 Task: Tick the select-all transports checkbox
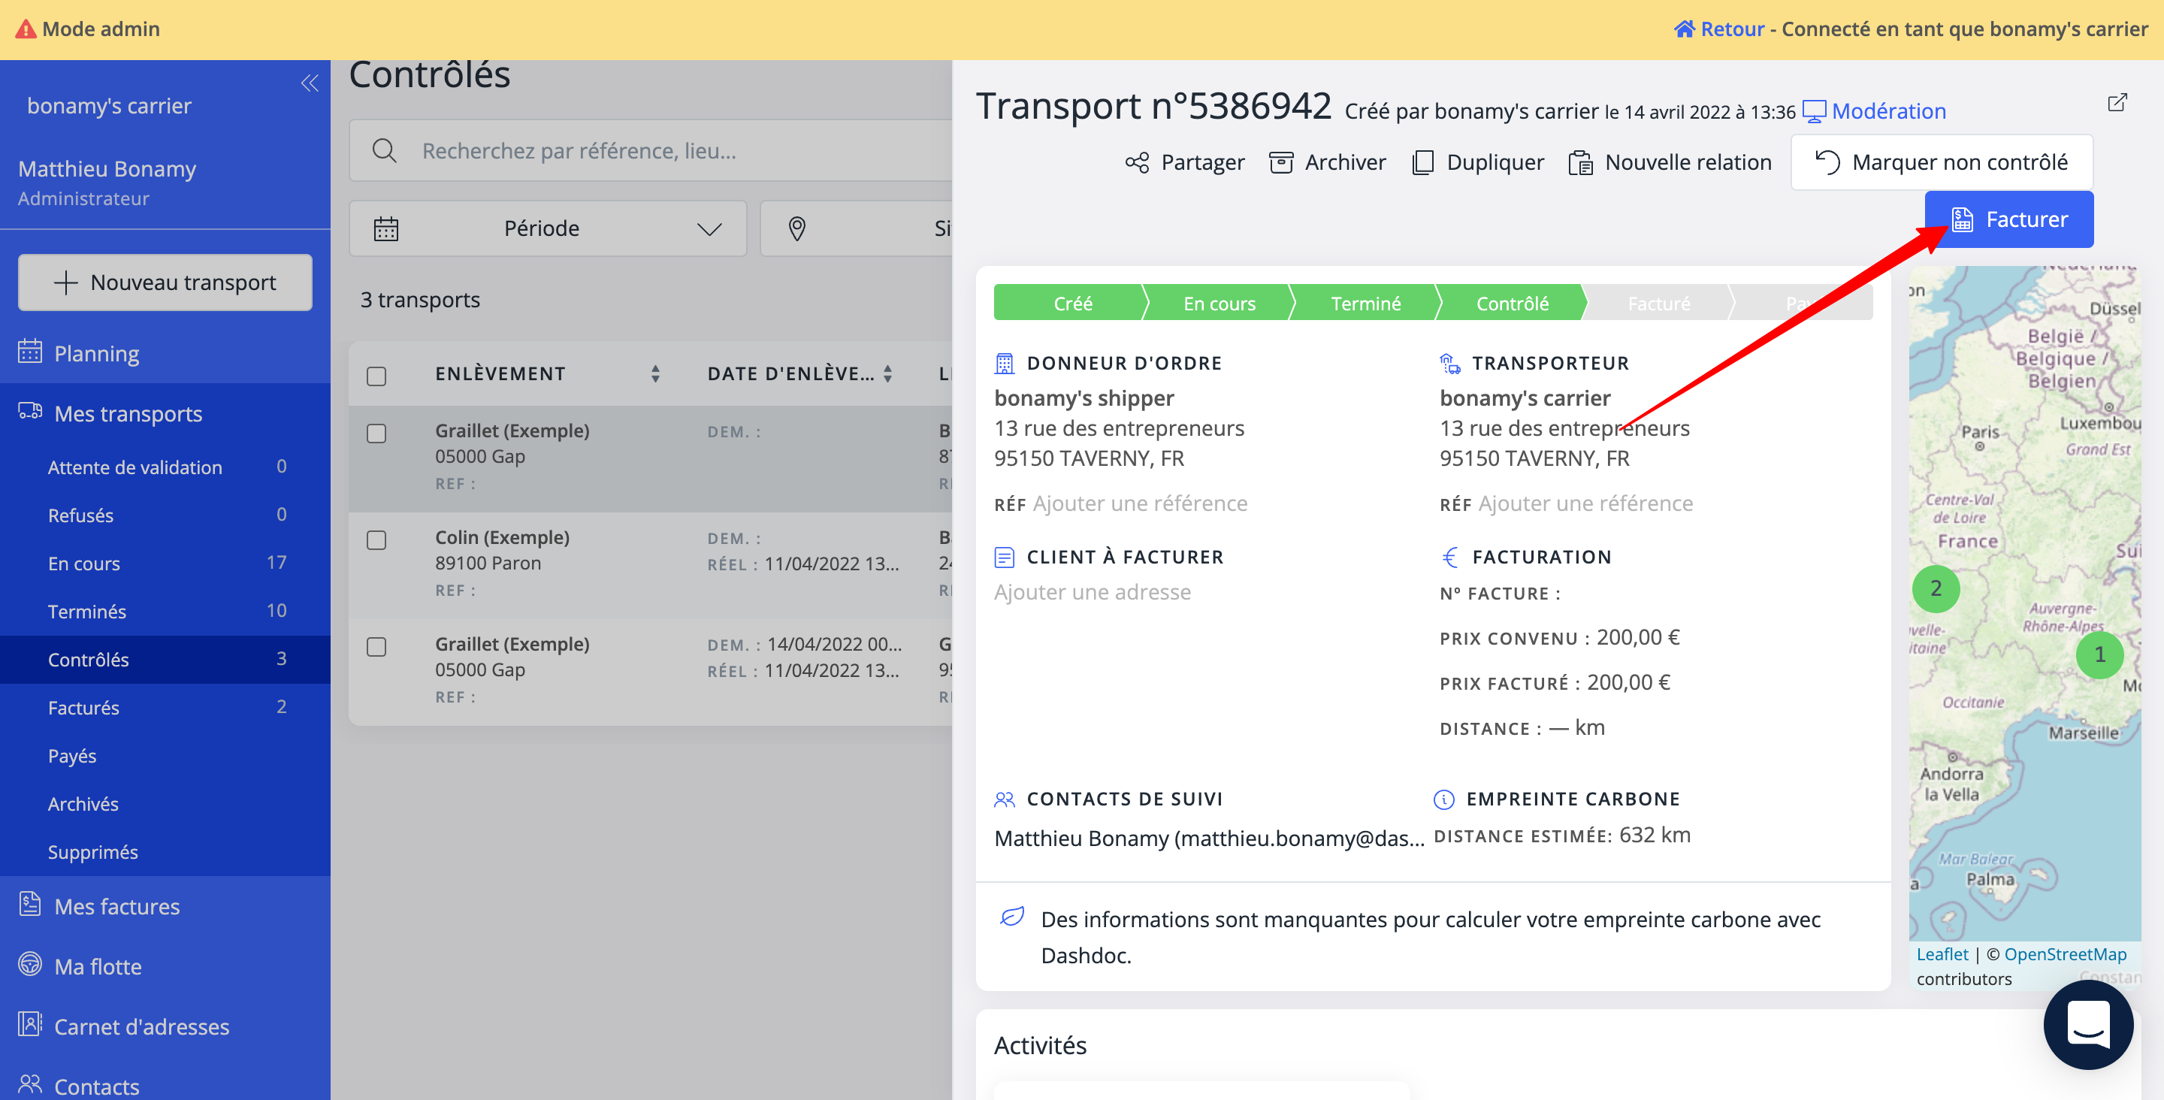pos(376,375)
